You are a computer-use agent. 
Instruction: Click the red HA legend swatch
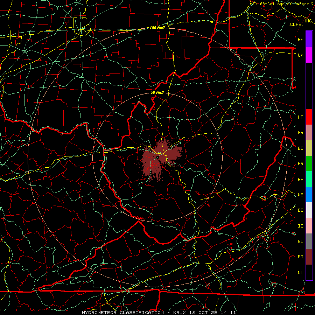(x=309, y=117)
